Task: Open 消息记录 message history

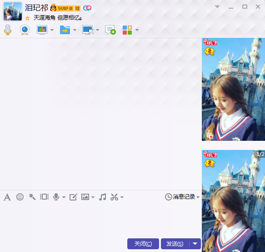Action: pos(180,197)
